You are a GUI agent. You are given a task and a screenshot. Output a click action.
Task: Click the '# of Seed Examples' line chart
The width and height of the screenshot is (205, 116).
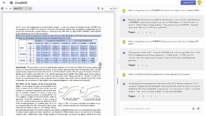tap(90, 93)
